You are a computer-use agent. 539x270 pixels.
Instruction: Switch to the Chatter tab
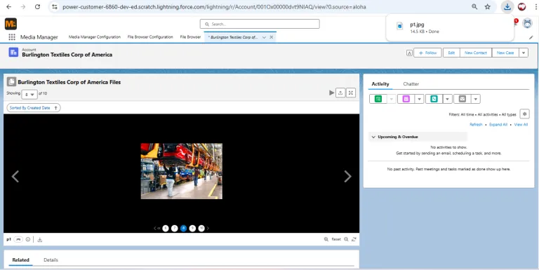tap(411, 84)
